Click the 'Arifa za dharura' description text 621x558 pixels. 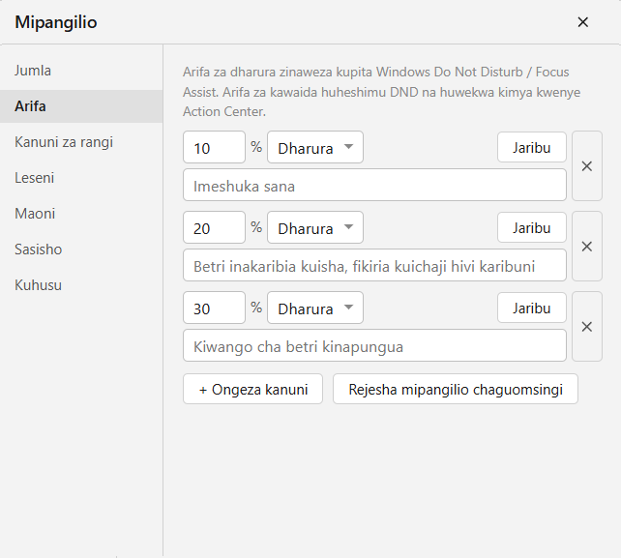pos(381,92)
